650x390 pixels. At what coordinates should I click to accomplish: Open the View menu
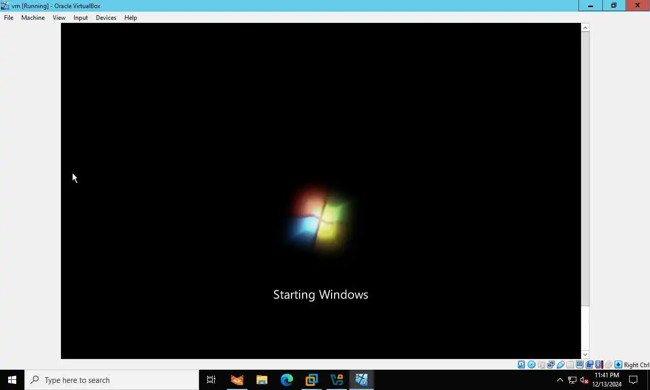59,17
